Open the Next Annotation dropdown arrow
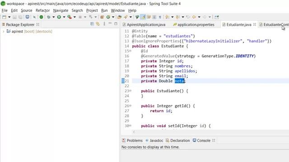Image resolution: width=289 pixels, height=162 pixels. pos(172,17)
